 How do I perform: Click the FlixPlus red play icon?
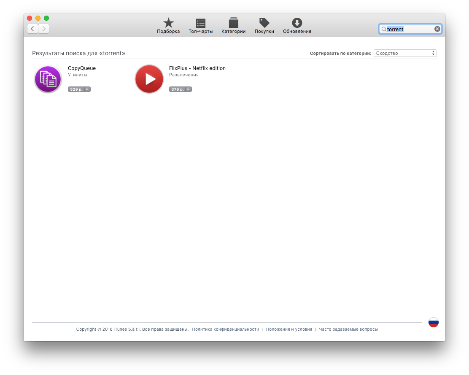[149, 79]
